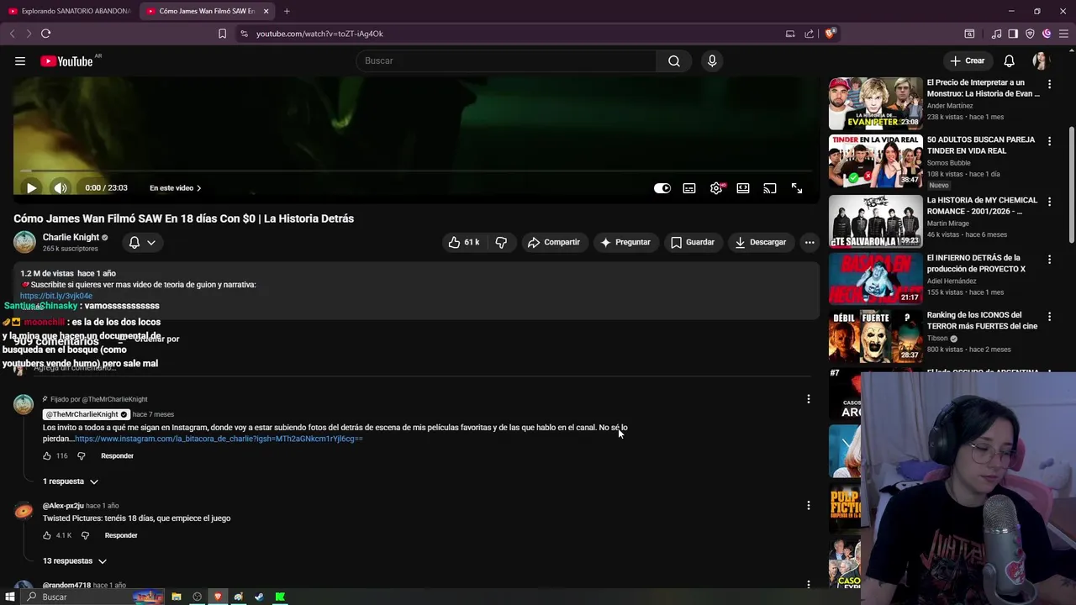
Task: Like the video with 61 k thumbs-up
Action: (464, 242)
